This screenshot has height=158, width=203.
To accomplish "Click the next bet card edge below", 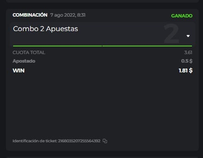I will pyautogui.click(x=102, y=157).
